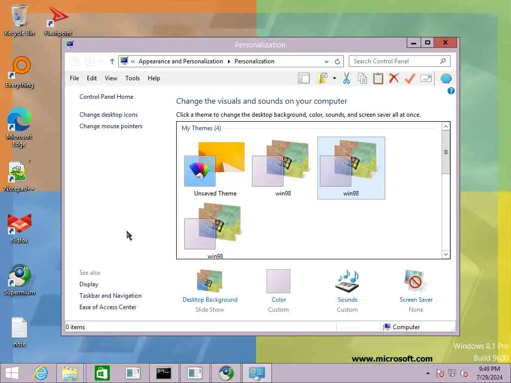Select the Microsoft Edge desktop shortcut
Viewport: 511px width, 383px height.
pyautogui.click(x=19, y=127)
